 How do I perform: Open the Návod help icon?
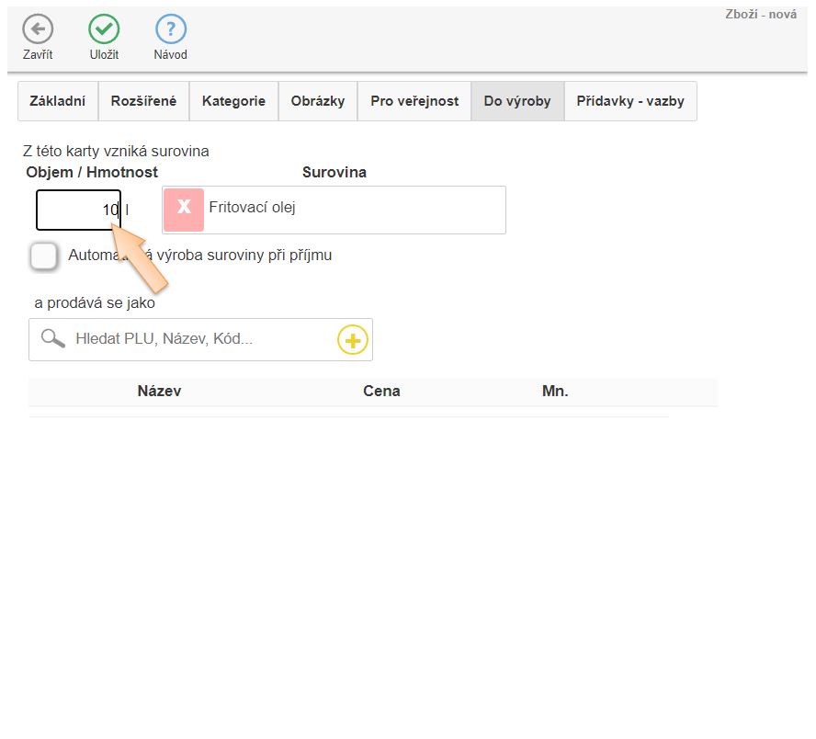170,29
